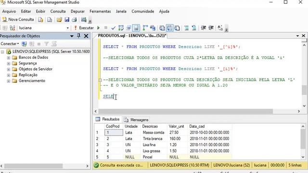Image resolution: width=308 pixels, height=173 pixels.
Task: Collapse the LENOVO\SQLEXPRESS server node
Action: point(2,52)
